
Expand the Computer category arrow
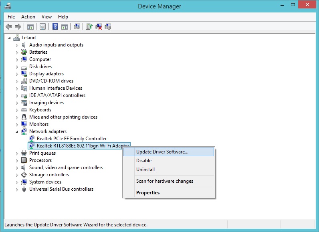(17, 60)
